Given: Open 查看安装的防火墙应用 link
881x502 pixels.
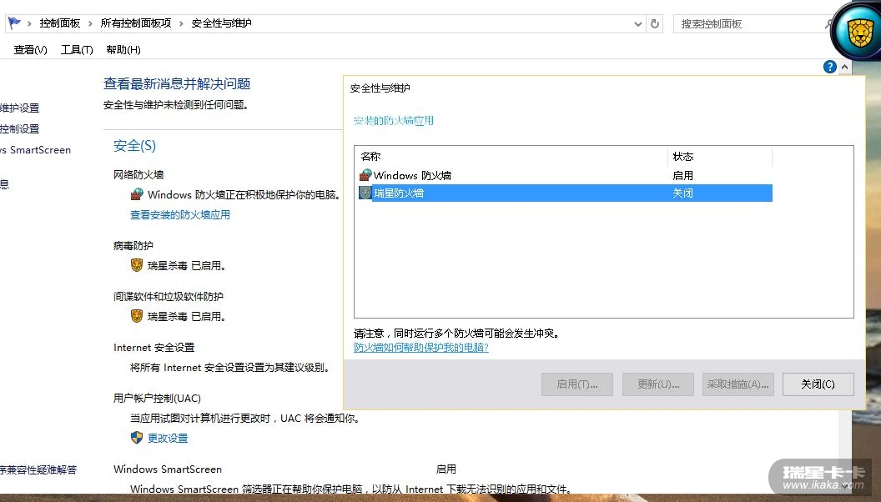Looking at the screenshot, I should point(180,214).
